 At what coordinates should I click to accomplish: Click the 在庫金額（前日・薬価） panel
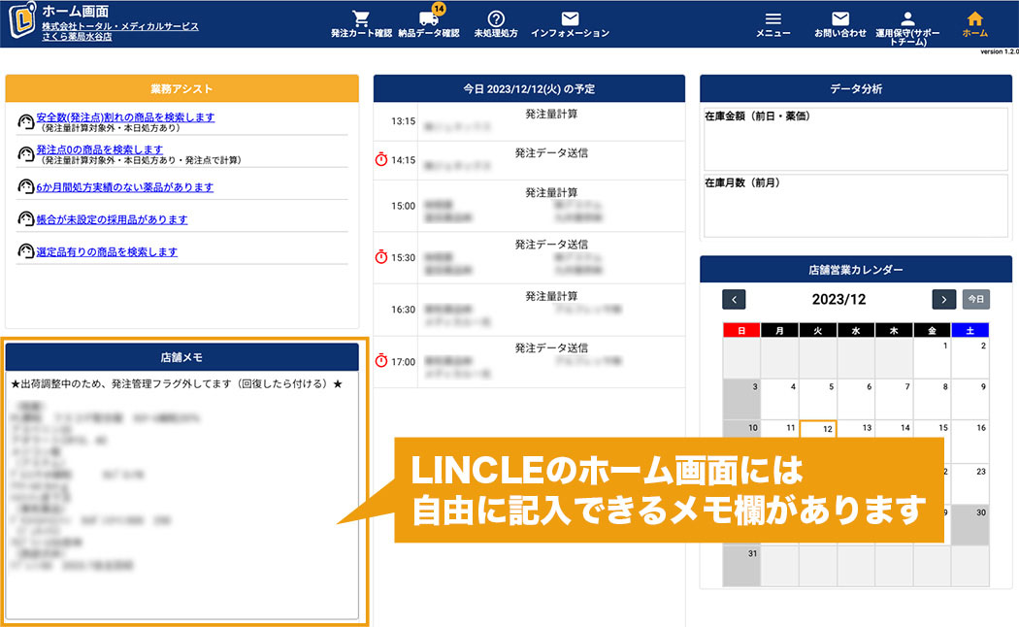point(856,139)
